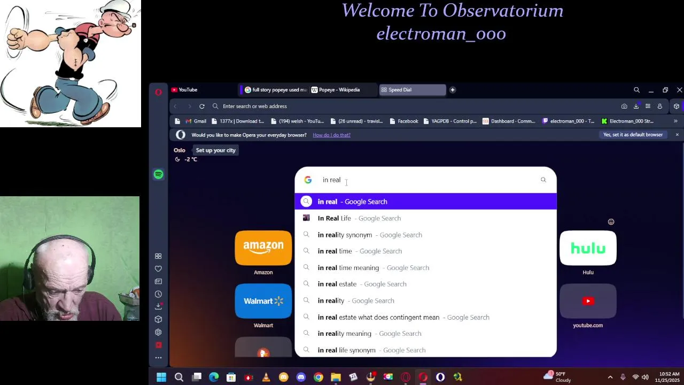Click the Set up your city button
684x385 pixels.
click(x=216, y=150)
